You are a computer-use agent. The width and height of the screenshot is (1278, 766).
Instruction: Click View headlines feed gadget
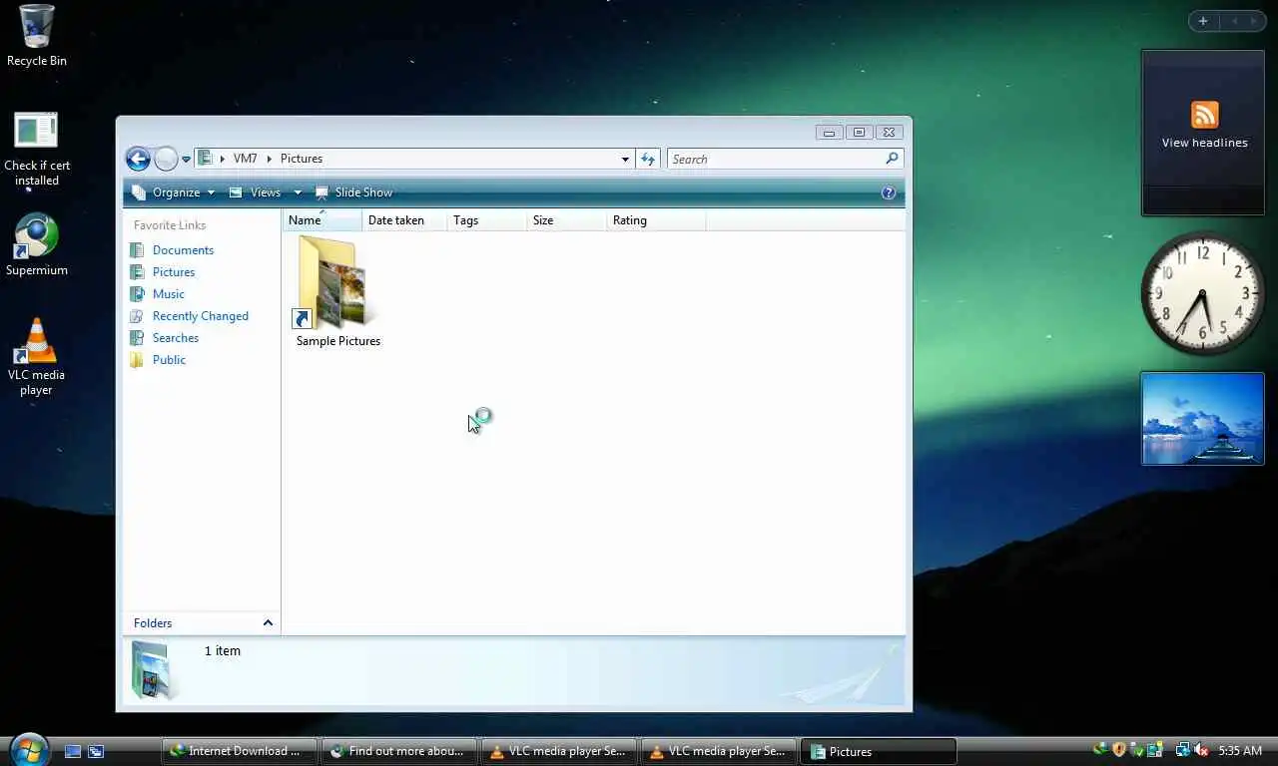point(1203,133)
